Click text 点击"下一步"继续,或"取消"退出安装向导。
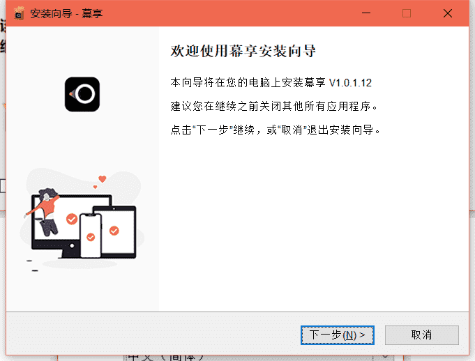475x361 pixels. 276,130
